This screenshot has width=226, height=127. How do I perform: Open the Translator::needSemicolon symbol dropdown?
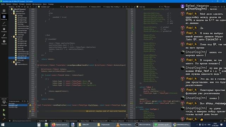[x=78, y=7]
